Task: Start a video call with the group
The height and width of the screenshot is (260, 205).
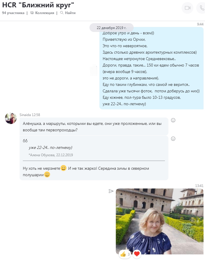Action: 187,8
